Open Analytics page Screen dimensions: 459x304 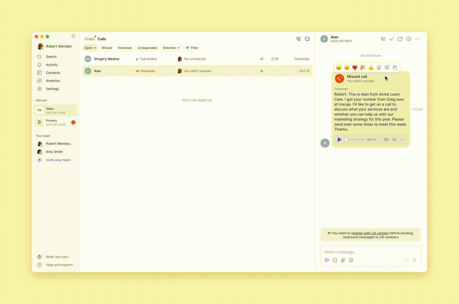55,81
